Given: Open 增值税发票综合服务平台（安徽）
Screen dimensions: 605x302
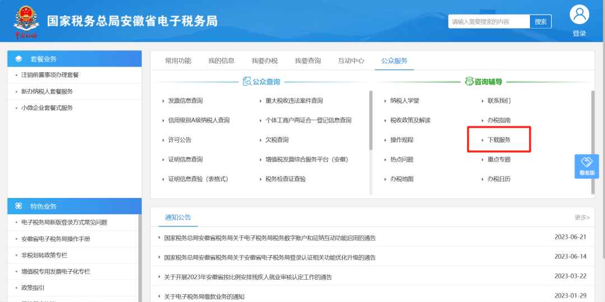Looking at the screenshot, I should point(307,159).
